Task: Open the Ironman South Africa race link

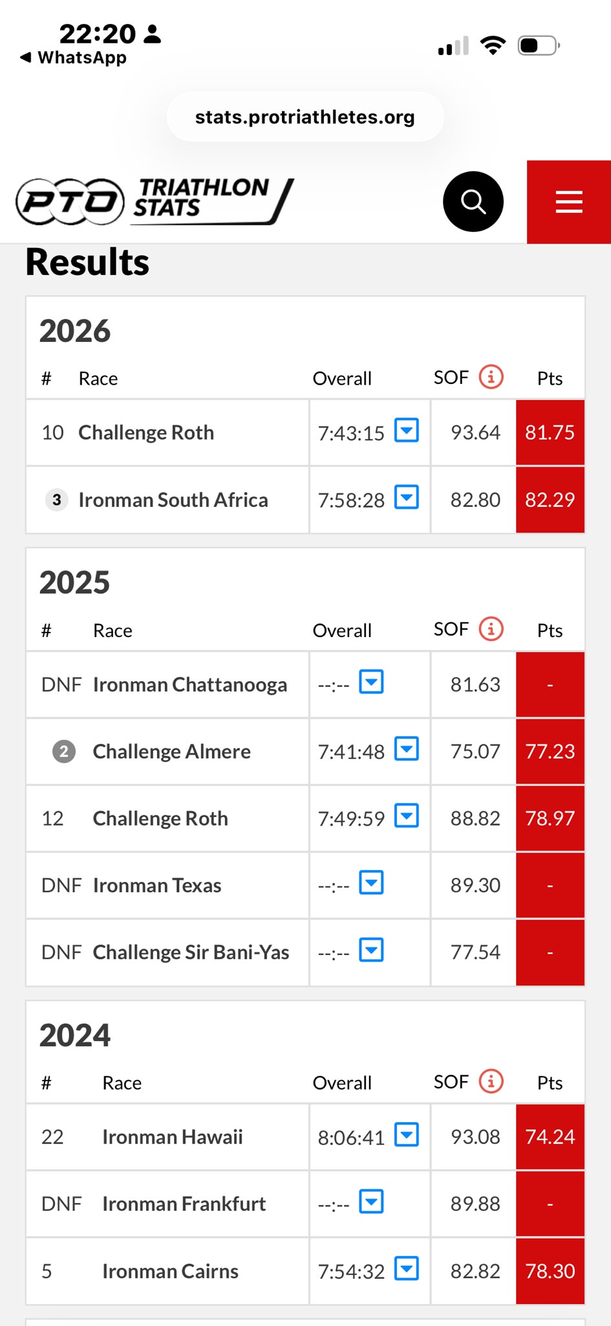Action: (x=173, y=500)
